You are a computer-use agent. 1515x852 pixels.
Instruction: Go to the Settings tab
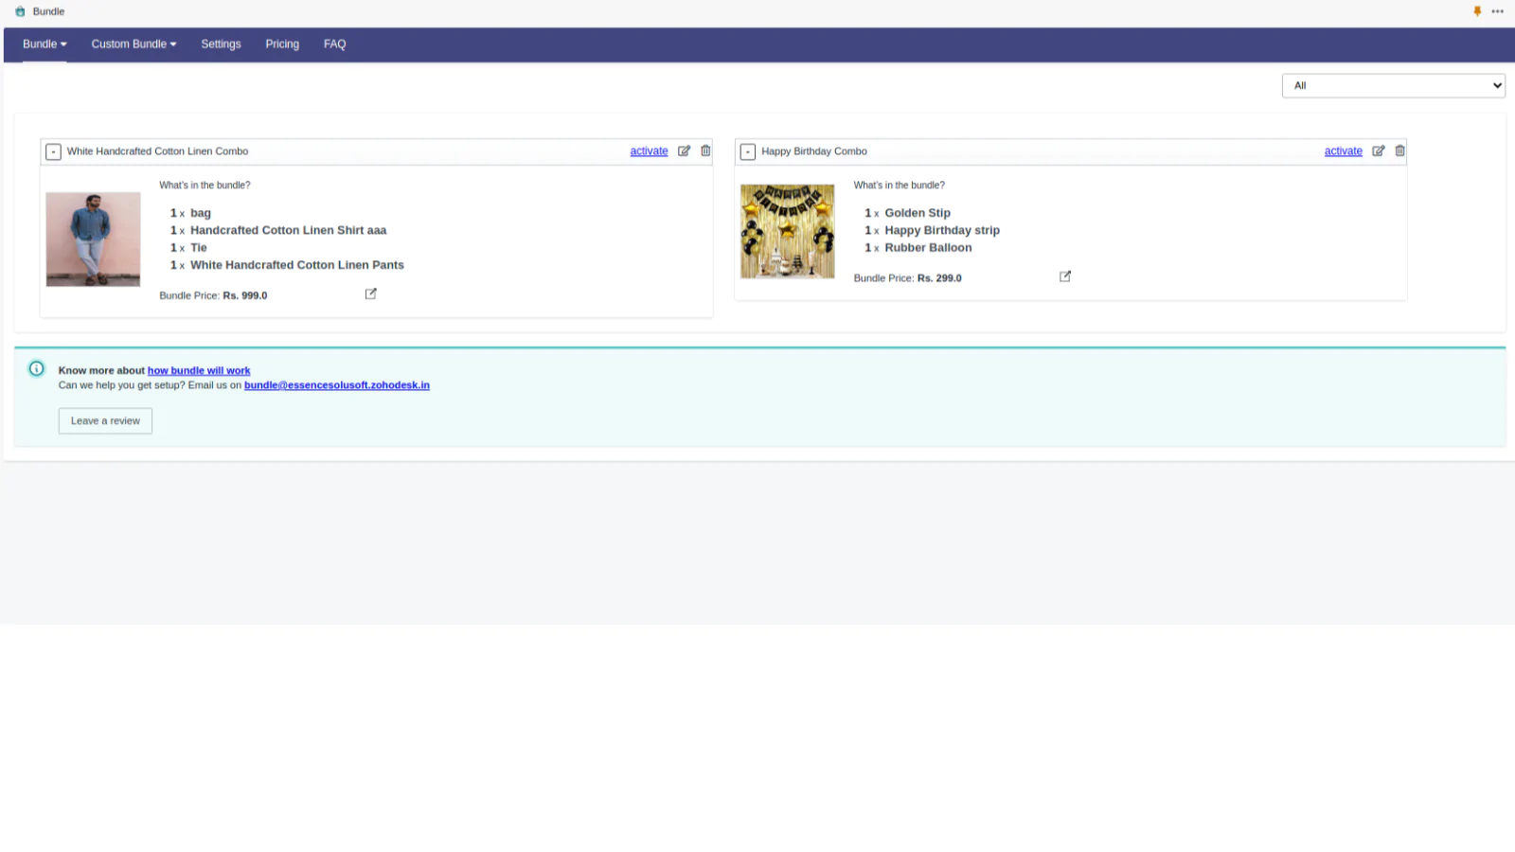221,44
